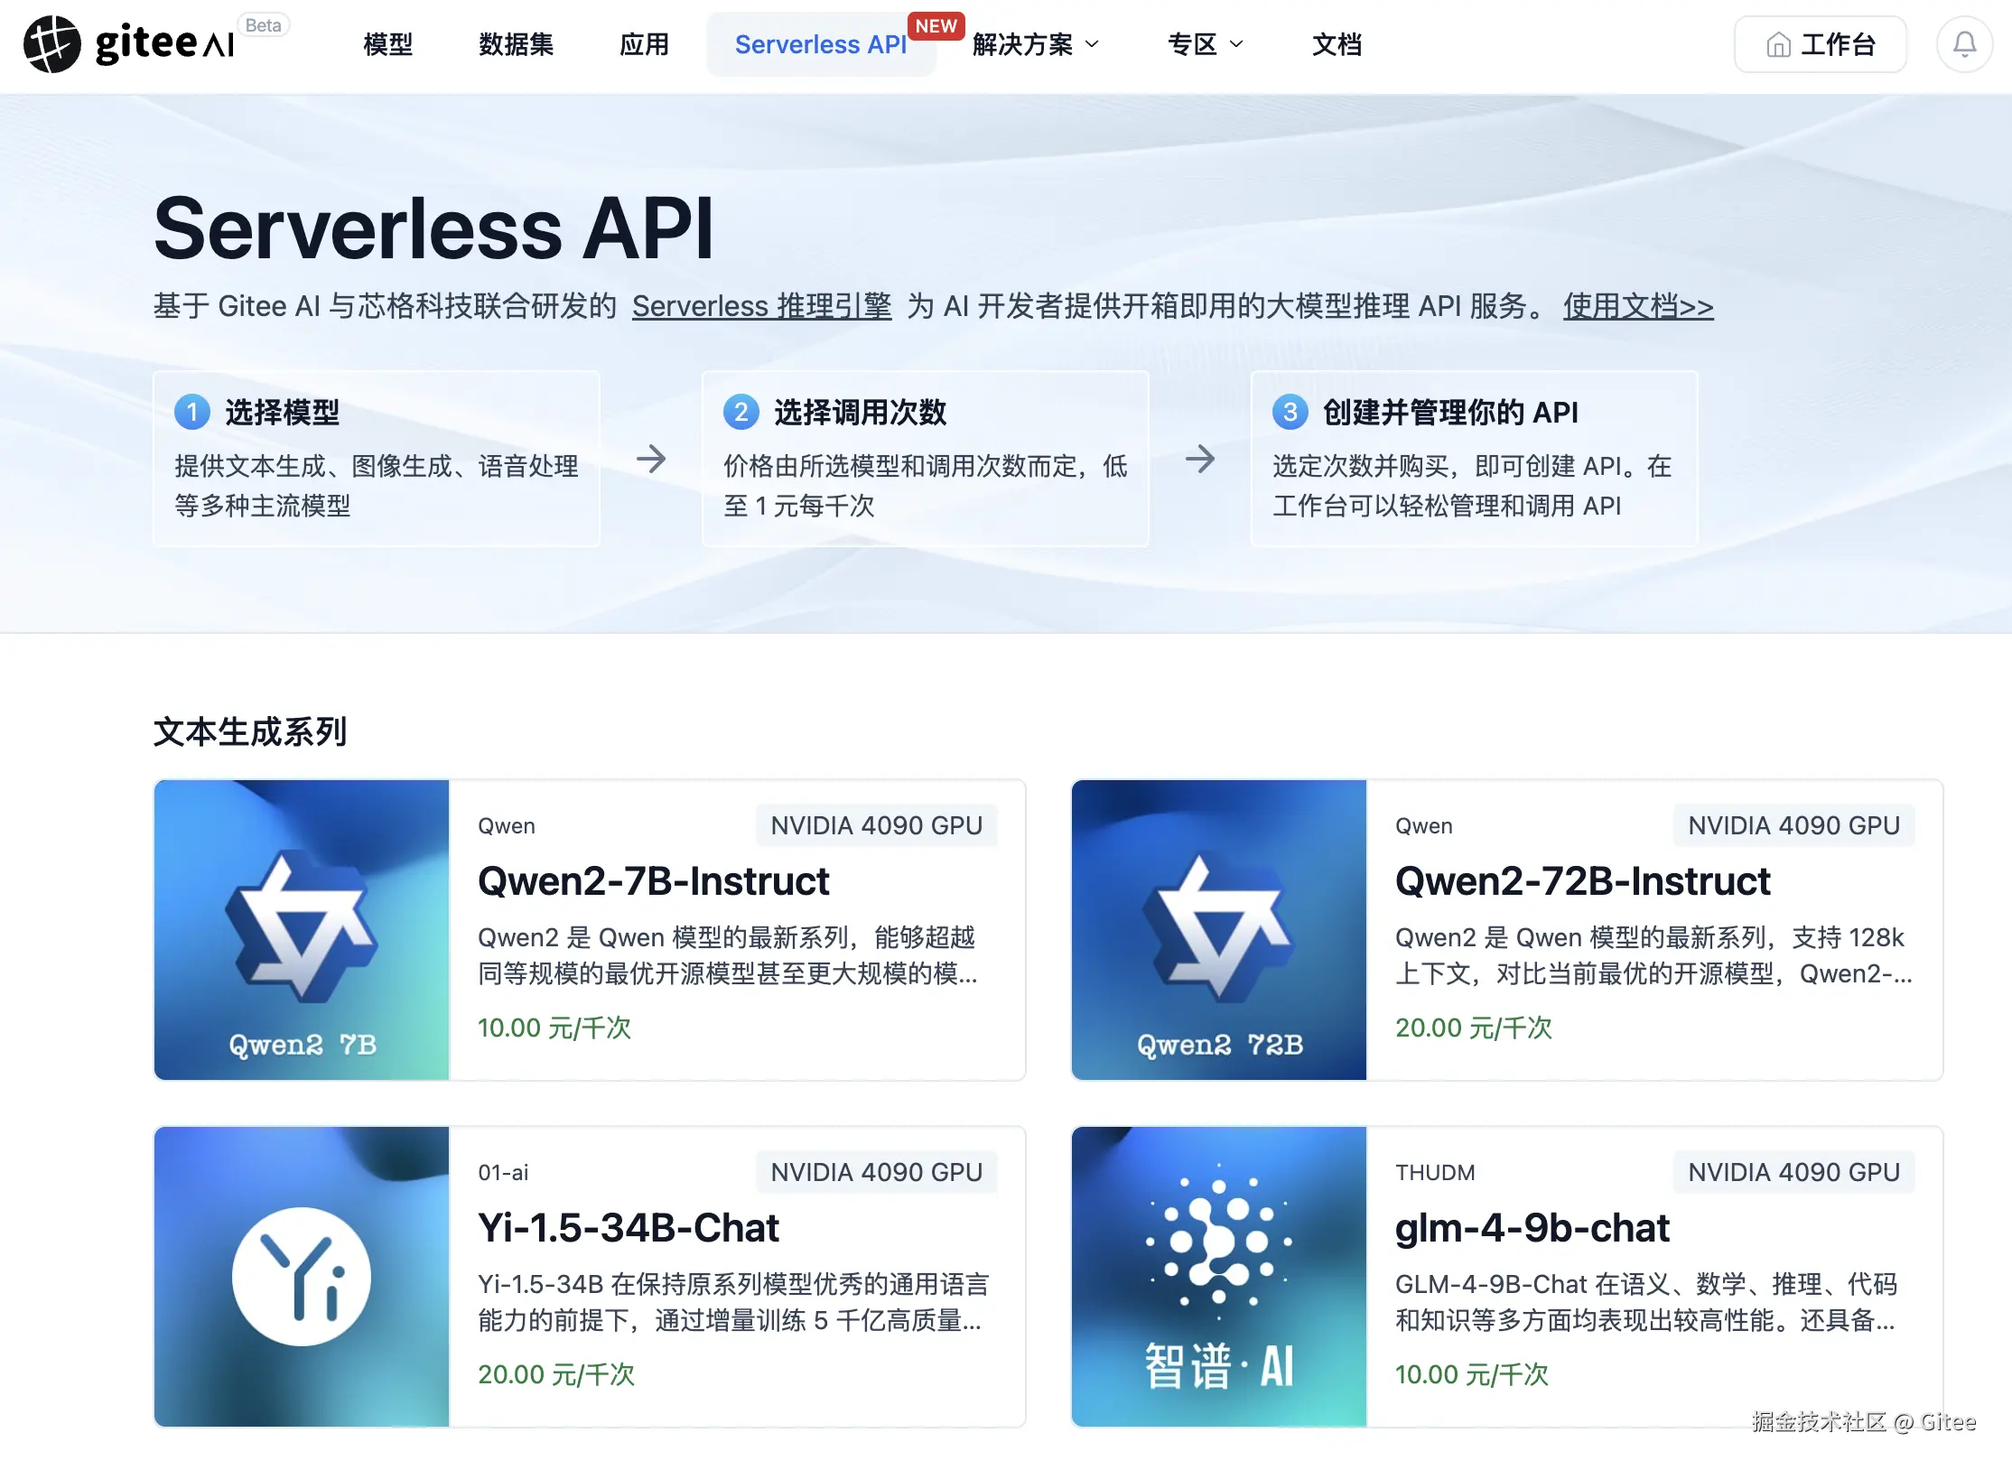This screenshot has width=2012, height=1470.
Task: Click the home icon in 工作台 button
Action: point(1778,44)
